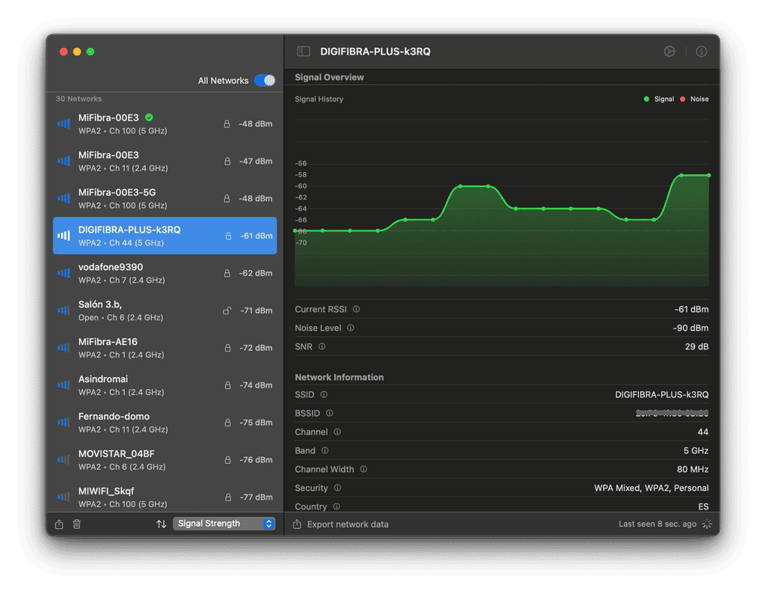
Task: Select the vodafone9390 network
Action: pyautogui.click(x=165, y=273)
